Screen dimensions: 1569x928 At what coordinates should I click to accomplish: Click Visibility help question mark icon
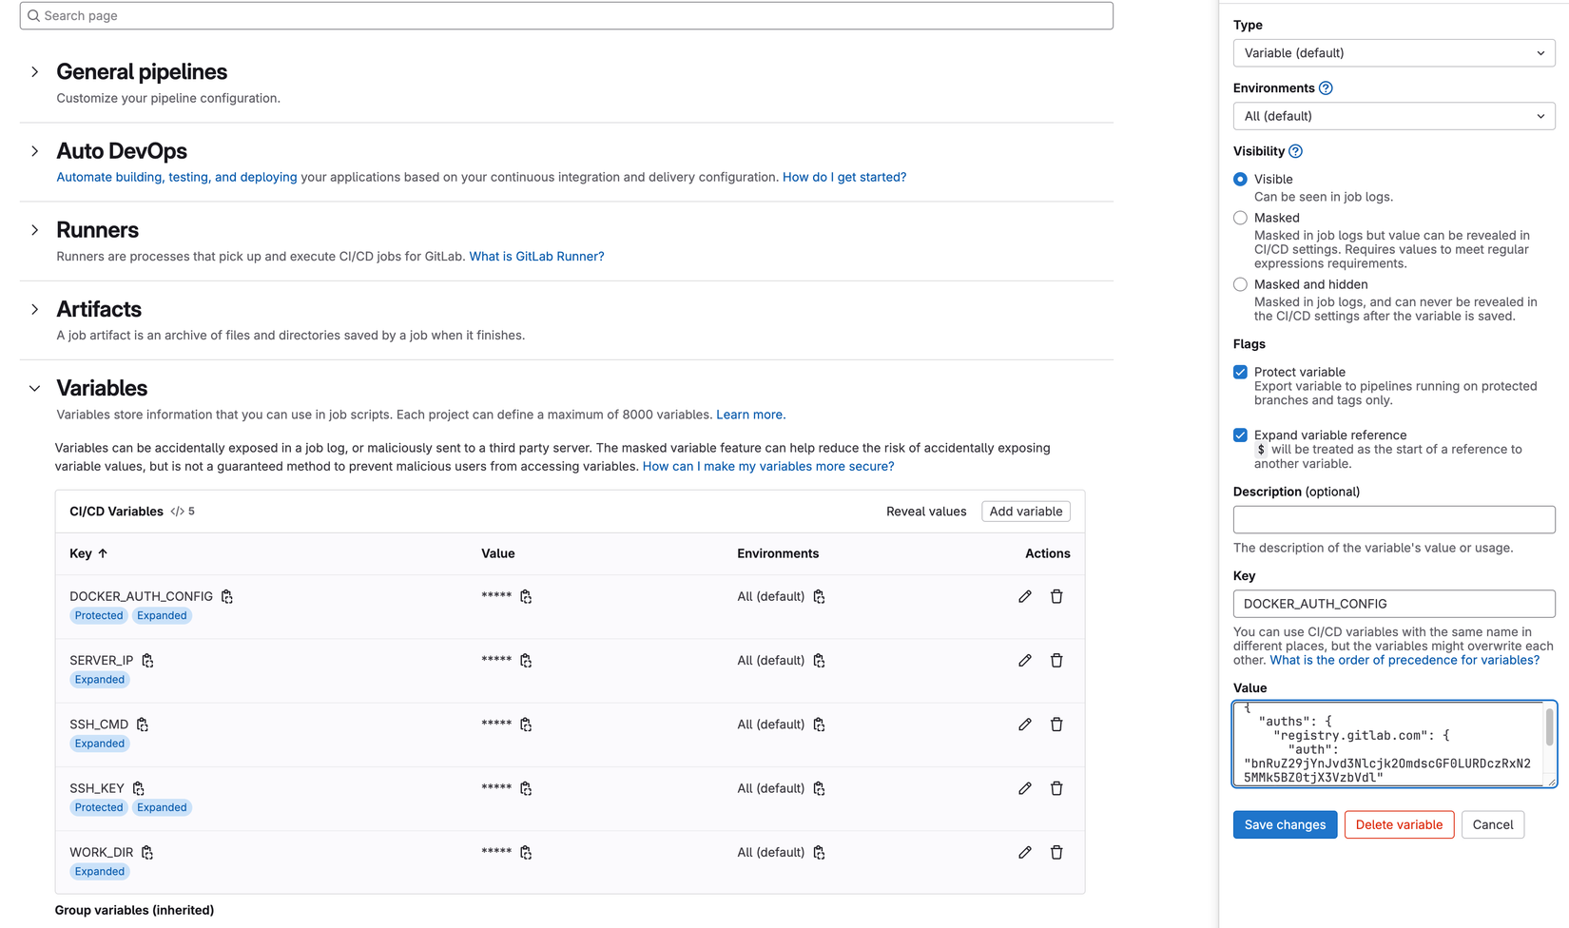click(x=1295, y=151)
